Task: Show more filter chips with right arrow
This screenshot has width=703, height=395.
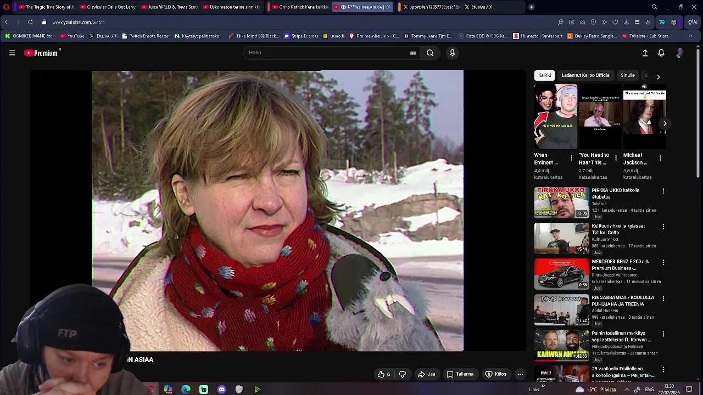Action: pyautogui.click(x=658, y=77)
